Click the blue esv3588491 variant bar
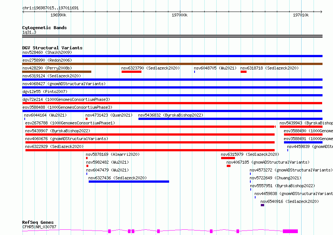Image resolution: width=333 pixels, height=235 pixels. click(303, 142)
